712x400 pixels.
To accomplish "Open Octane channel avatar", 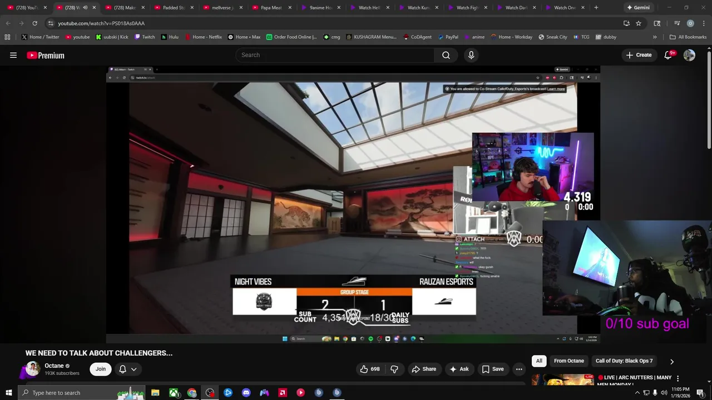I will click(33, 369).
